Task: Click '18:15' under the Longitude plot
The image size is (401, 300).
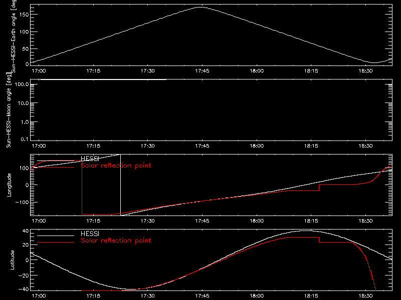Action: click(x=311, y=221)
